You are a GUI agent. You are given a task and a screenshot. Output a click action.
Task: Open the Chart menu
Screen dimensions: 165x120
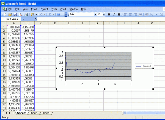tap(63, 9)
